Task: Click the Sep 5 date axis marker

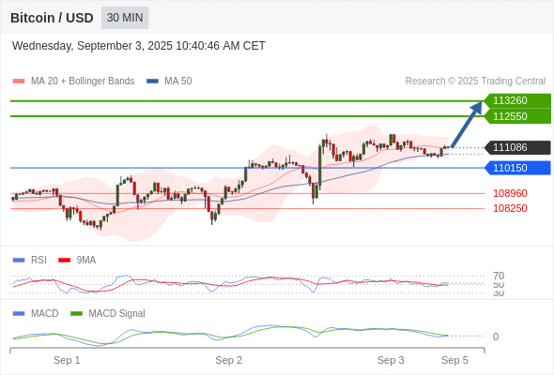Action: pyautogui.click(x=454, y=360)
